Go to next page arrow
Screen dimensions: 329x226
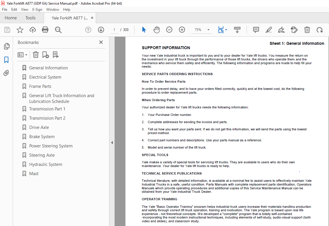(101, 30)
